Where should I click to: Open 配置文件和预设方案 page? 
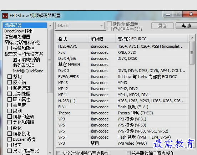point(24,54)
